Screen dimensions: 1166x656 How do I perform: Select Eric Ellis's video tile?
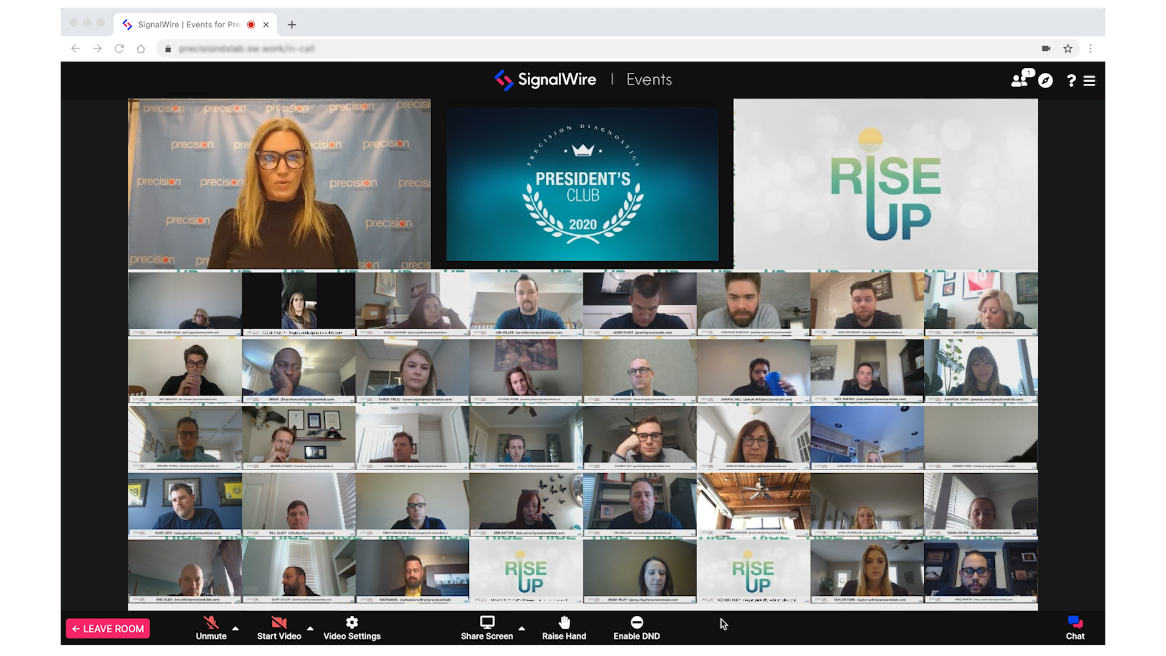pos(185,572)
